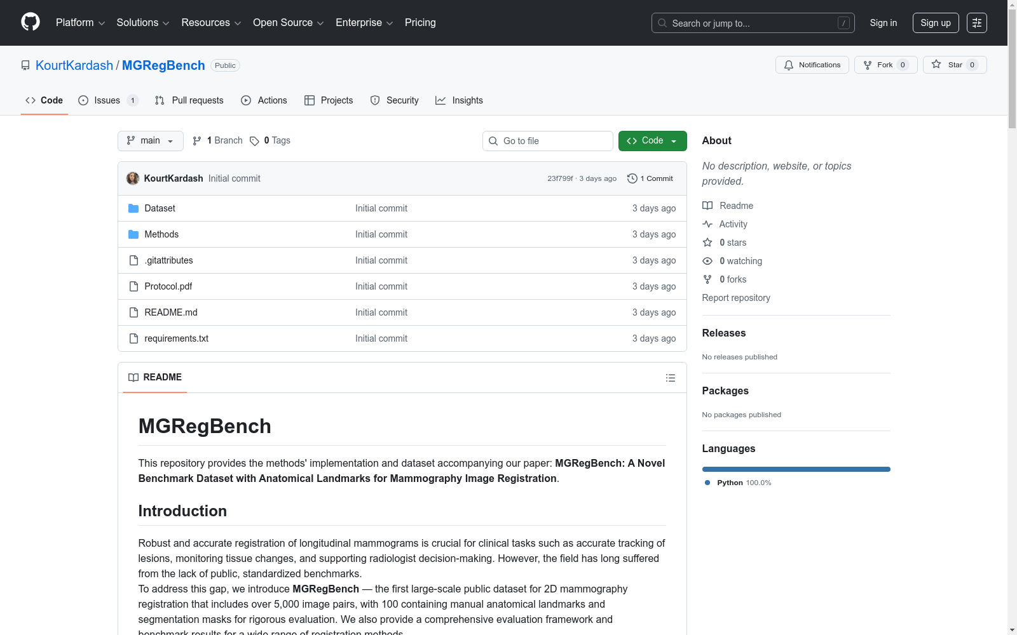Click the '3 days ago' text in Dataset row
The height and width of the screenshot is (635, 1017).
point(654,208)
